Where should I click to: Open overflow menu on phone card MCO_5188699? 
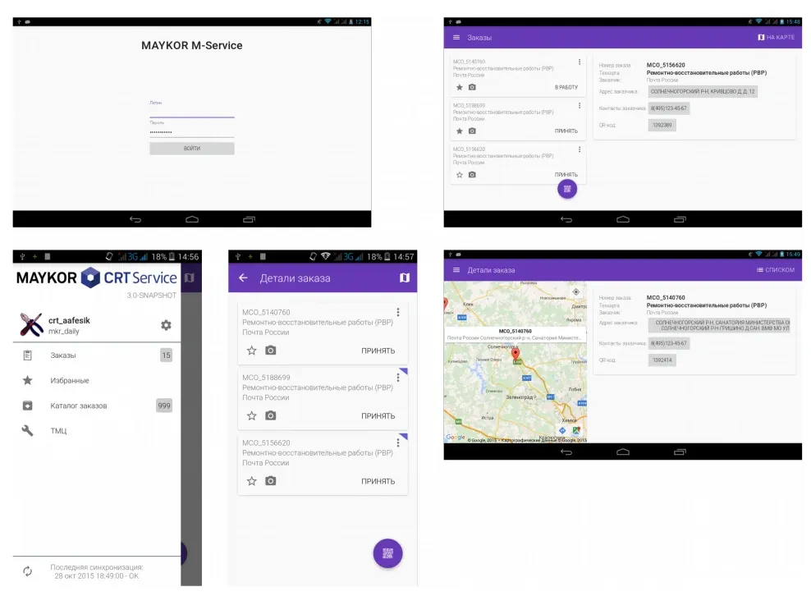[x=398, y=378]
